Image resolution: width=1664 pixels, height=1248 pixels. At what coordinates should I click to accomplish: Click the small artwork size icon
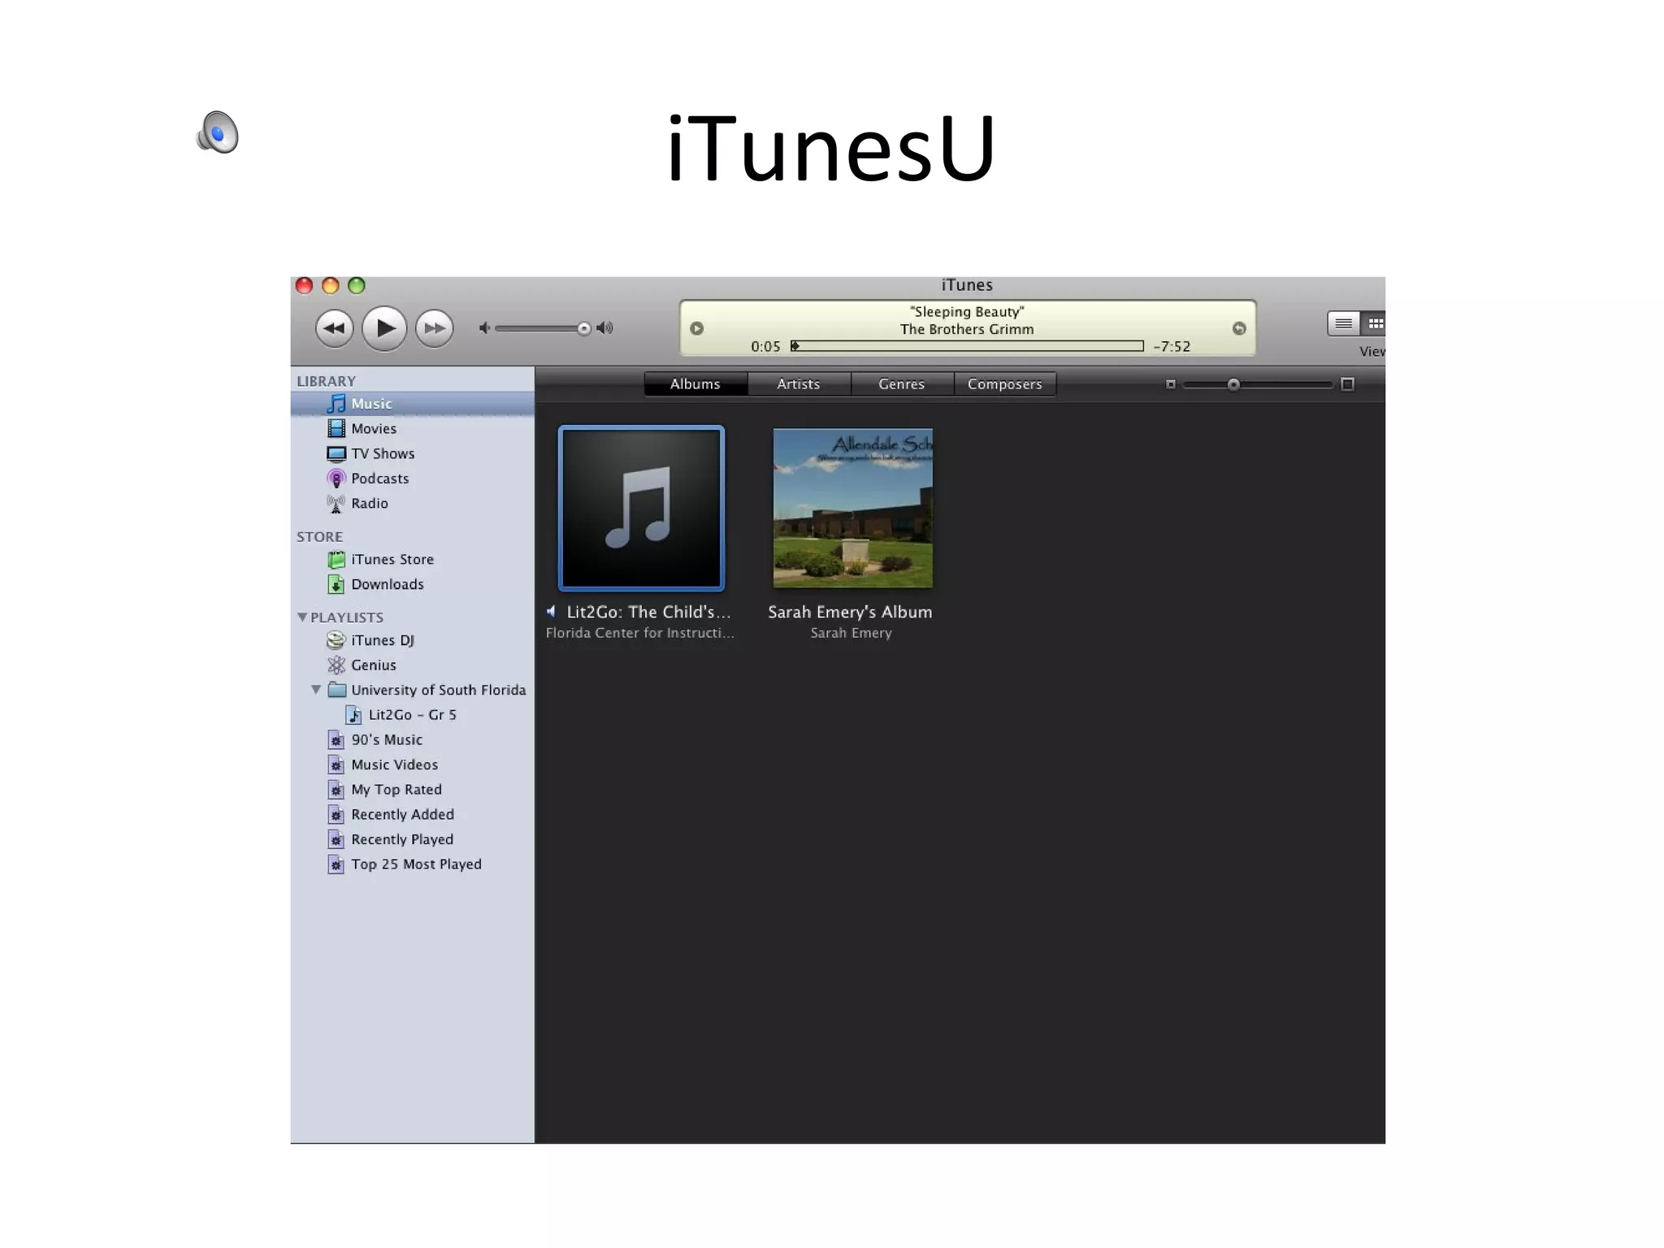pos(1171,384)
